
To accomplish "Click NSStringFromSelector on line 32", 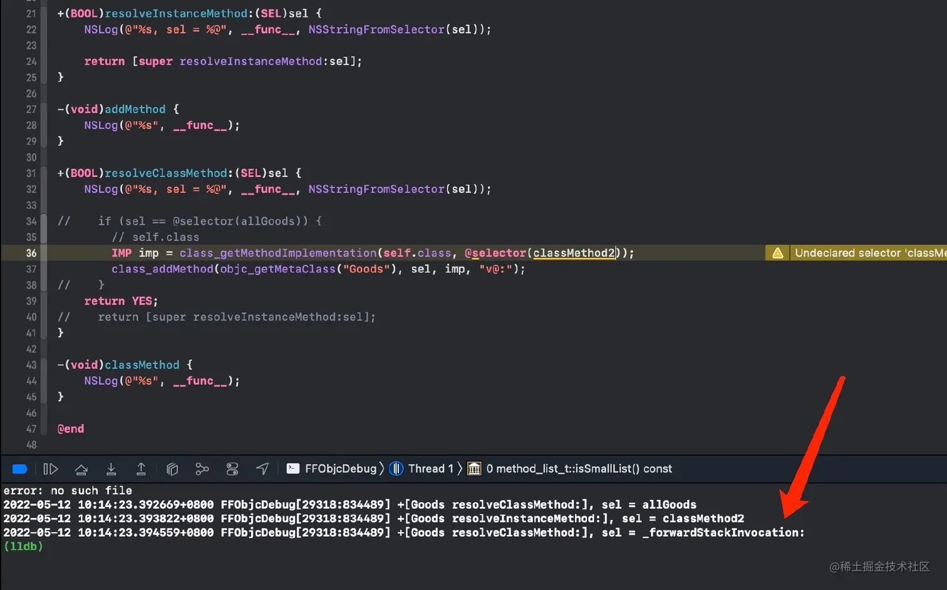I will point(376,189).
